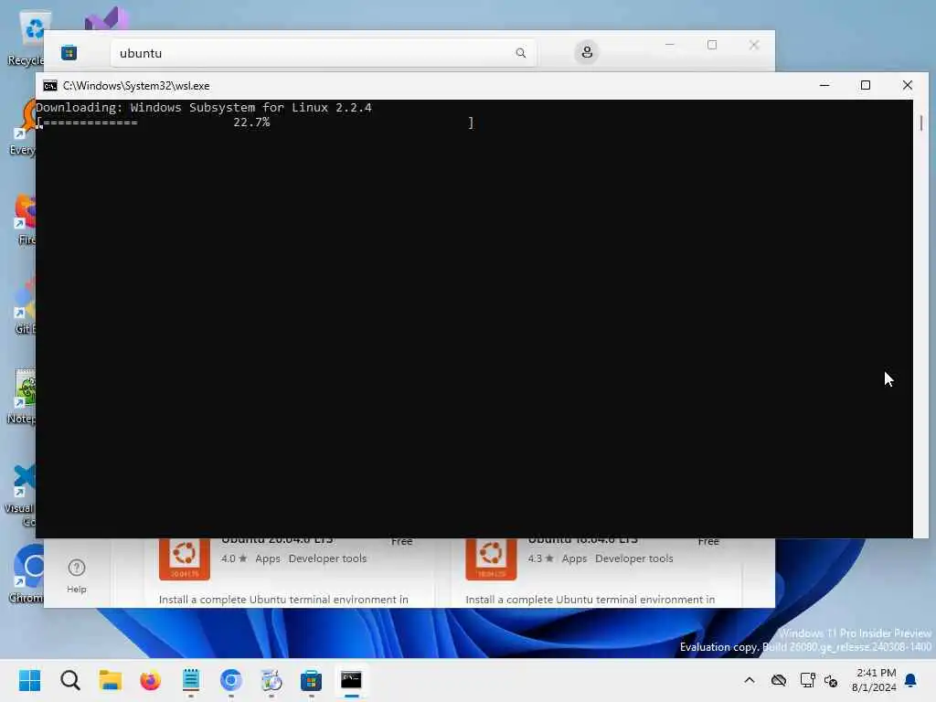Open the Ubuntu 20.04 LTS app tile icon
The height and width of the screenshot is (702, 936).
[185, 558]
